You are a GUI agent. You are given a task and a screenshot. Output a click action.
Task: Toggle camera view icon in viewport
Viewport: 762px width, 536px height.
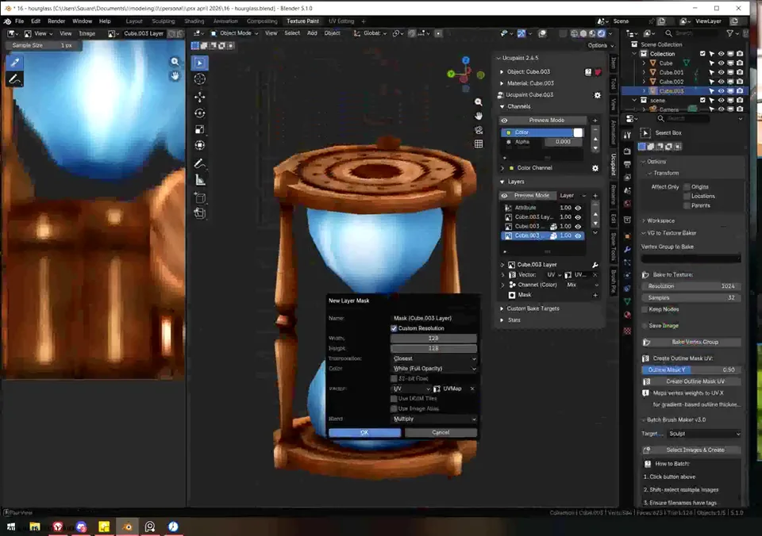pyautogui.click(x=479, y=129)
